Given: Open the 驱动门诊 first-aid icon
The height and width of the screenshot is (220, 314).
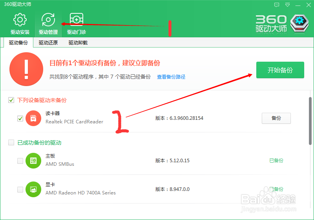Looking at the screenshot, I should 76,20.
